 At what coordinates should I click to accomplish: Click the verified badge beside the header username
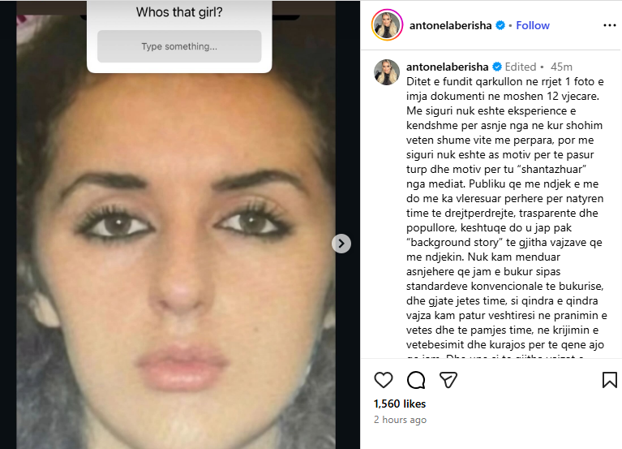point(500,25)
